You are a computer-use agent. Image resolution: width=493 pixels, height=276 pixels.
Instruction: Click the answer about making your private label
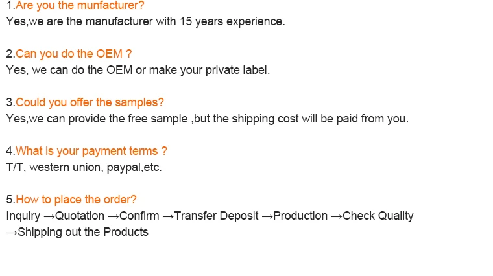138,70
